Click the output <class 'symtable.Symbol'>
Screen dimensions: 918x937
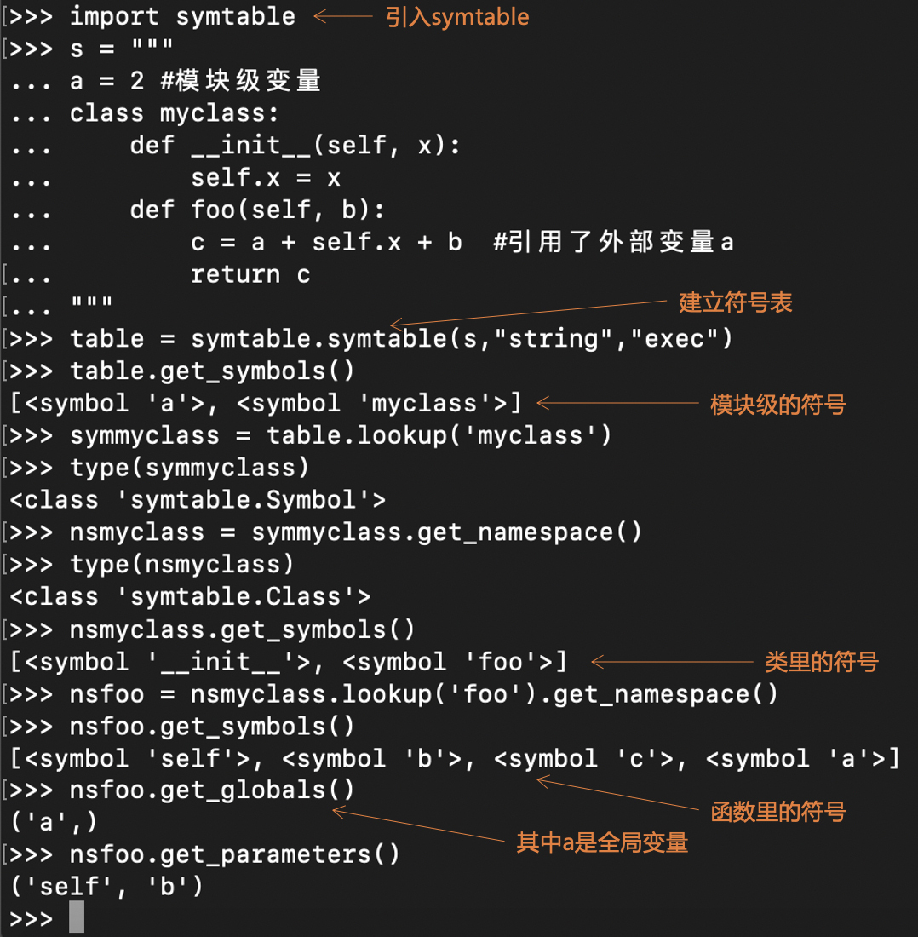coord(198,500)
